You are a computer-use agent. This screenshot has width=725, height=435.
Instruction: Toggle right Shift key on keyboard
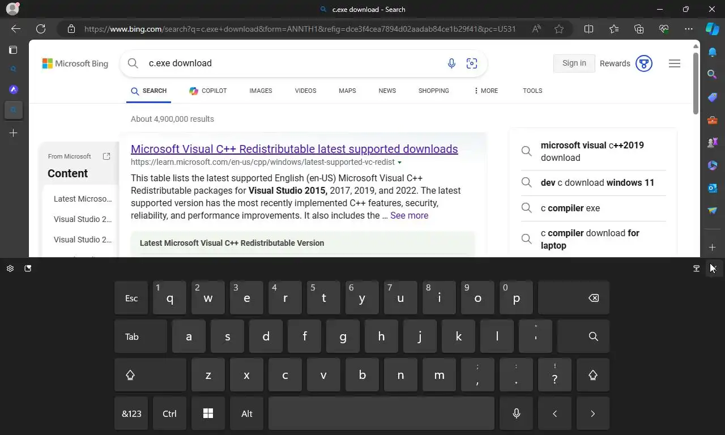tap(593, 375)
